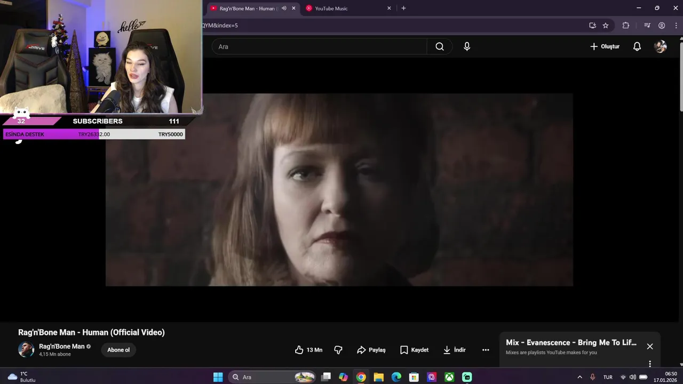Image resolution: width=683 pixels, height=384 pixels.
Task: Close the Rag'n'Bone Man browser tab
Action: pos(293,9)
